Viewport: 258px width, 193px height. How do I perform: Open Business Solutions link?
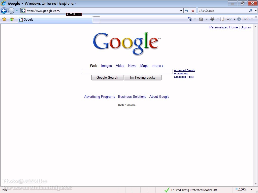pos(132,97)
